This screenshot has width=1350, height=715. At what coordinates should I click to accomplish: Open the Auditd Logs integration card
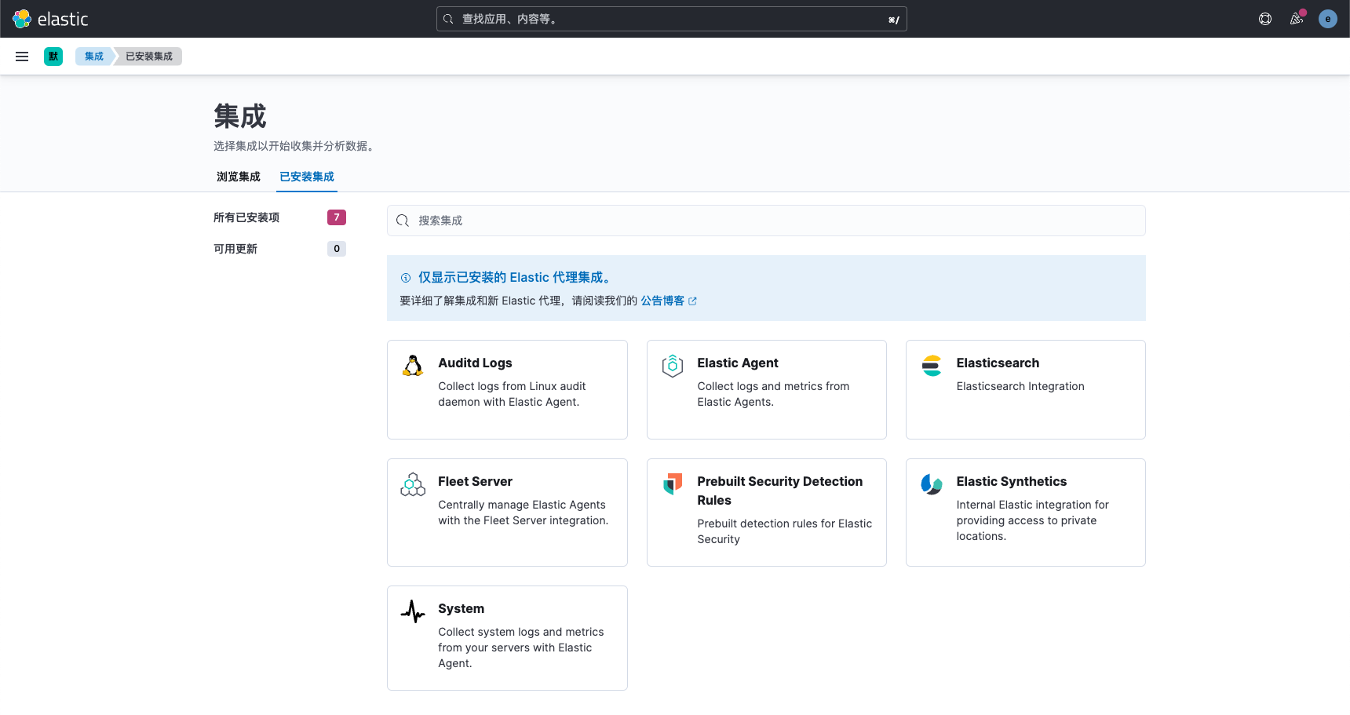(x=507, y=389)
